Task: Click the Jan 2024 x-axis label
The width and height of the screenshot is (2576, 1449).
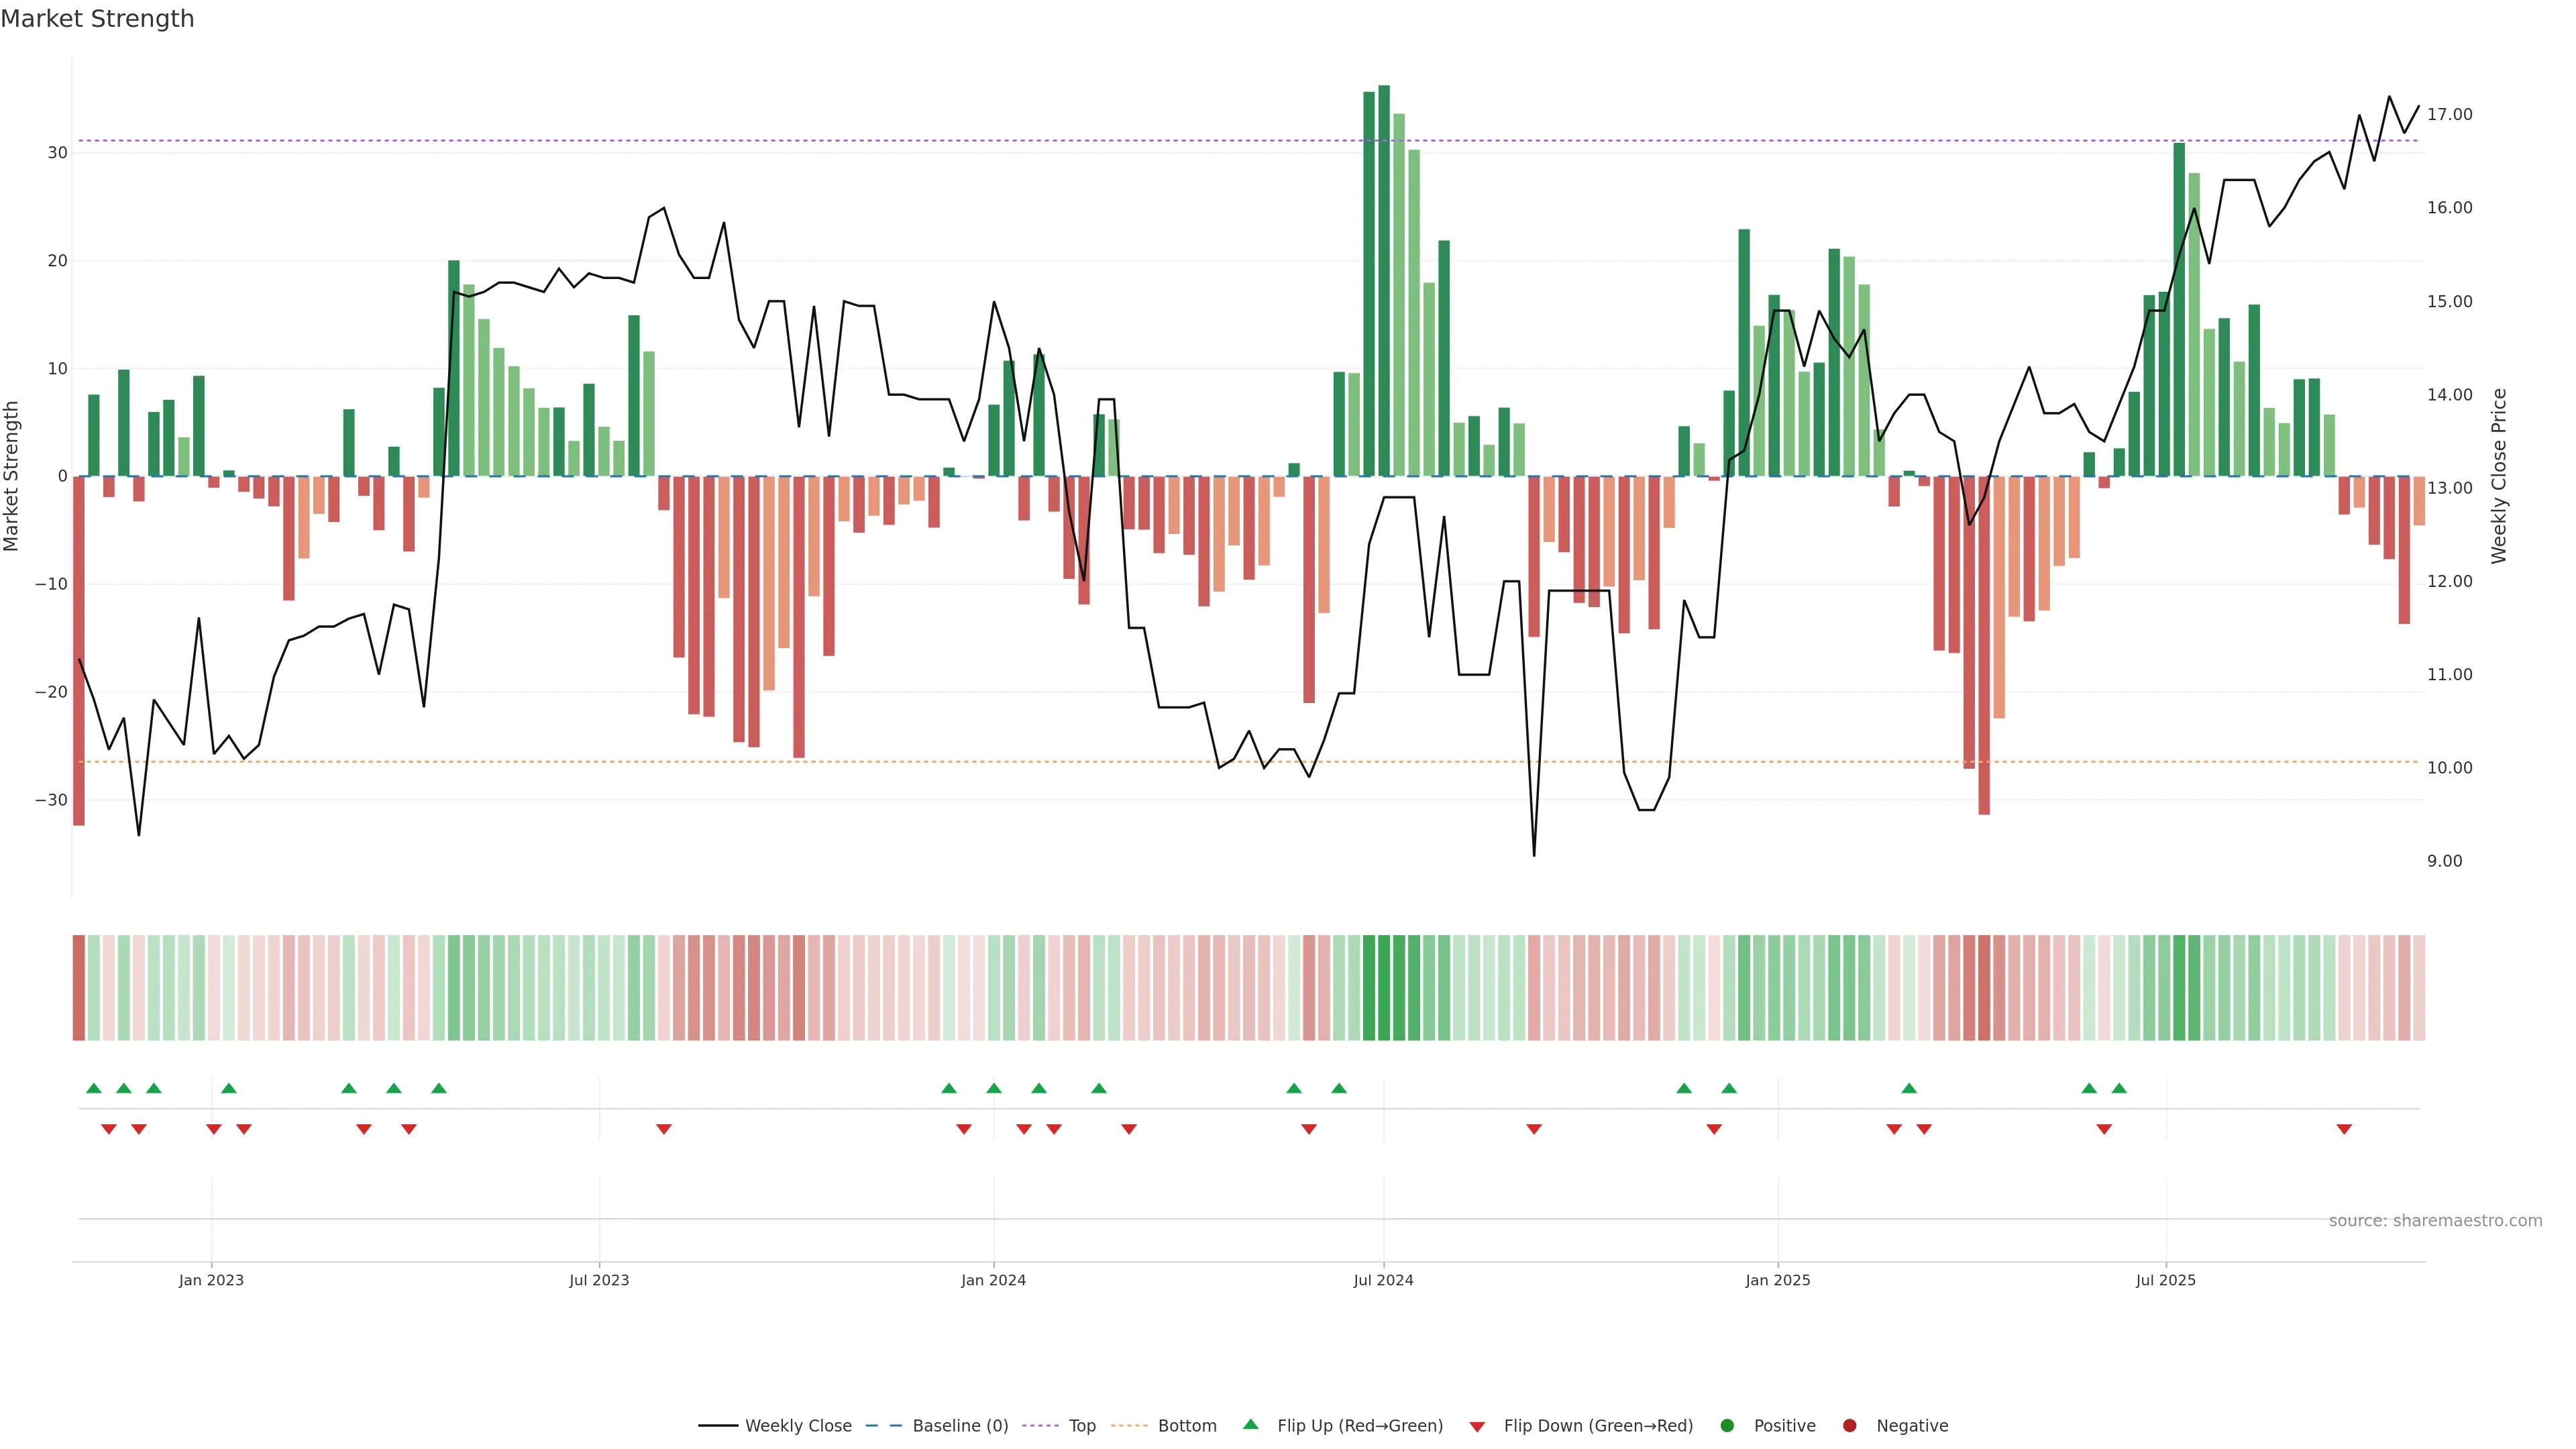Action: coord(993,1280)
